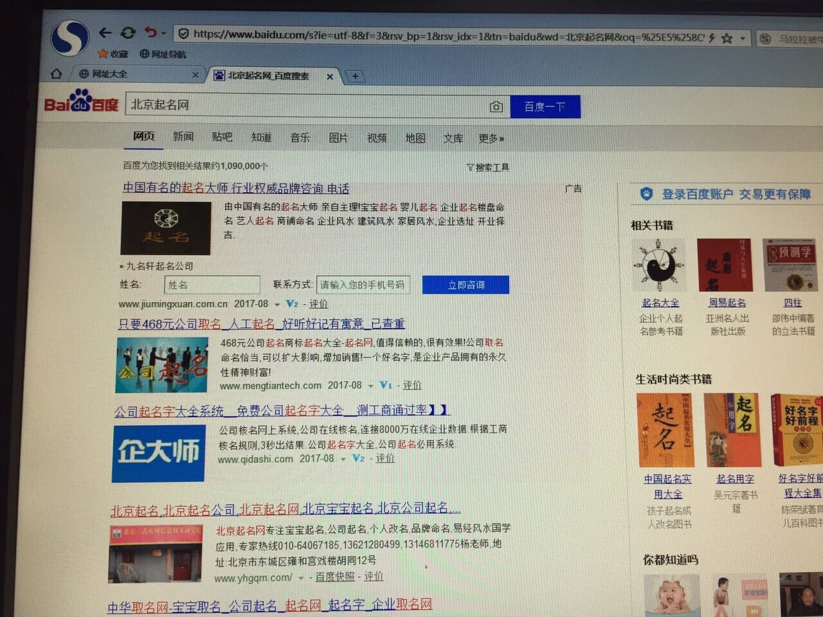823x617 pixels.
Task: Click 评价 for the jiumingxuan result
Action: coord(318,304)
